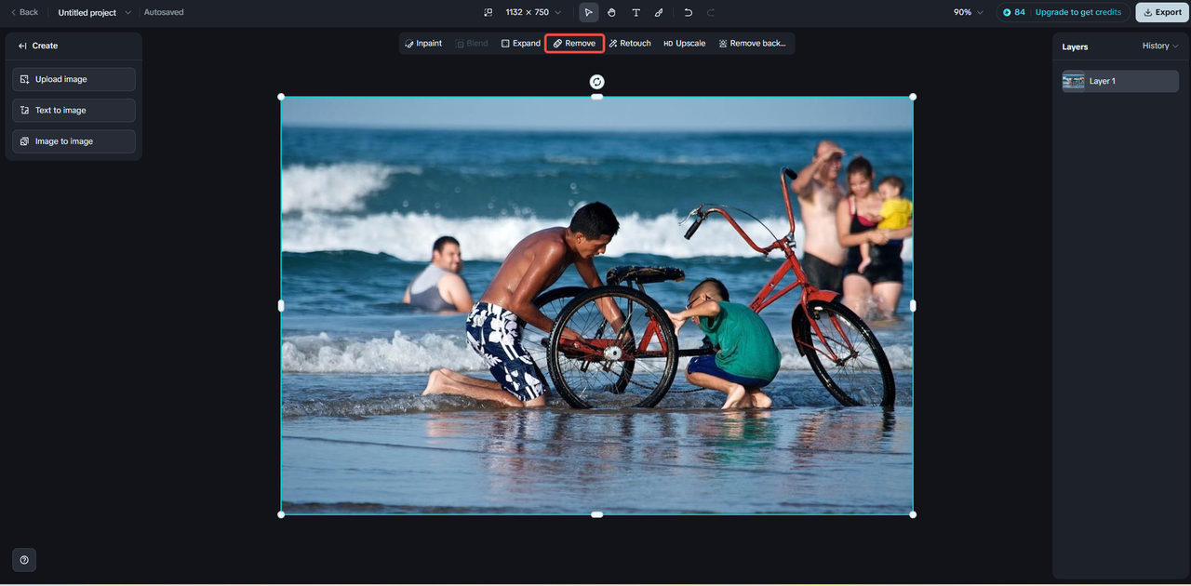Viewport: 1191px width, 586px height.
Task: Select the brush draw tool
Action: pos(659,12)
